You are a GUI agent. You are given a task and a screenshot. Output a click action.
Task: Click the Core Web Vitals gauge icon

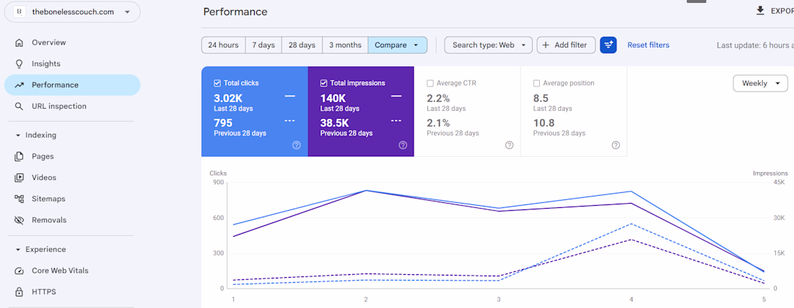pos(19,271)
